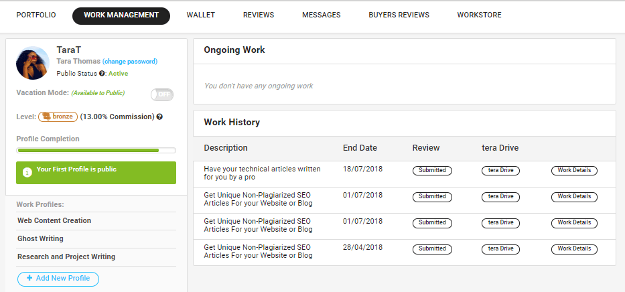Image resolution: width=625 pixels, height=292 pixels.
Task: Switch to the Wallet tab
Action: coord(200,15)
